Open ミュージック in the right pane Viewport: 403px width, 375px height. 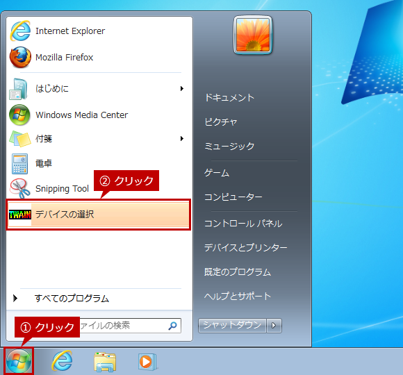pyautogui.click(x=229, y=146)
